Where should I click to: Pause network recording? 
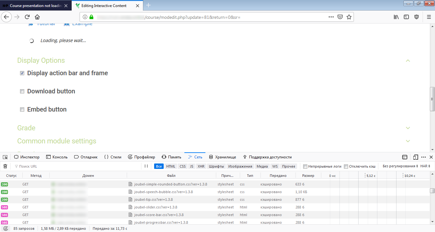coord(146,166)
